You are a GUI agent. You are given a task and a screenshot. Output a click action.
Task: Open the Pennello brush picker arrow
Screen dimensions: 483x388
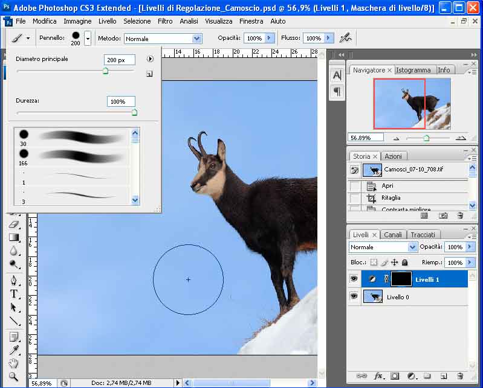[x=88, y=39]
